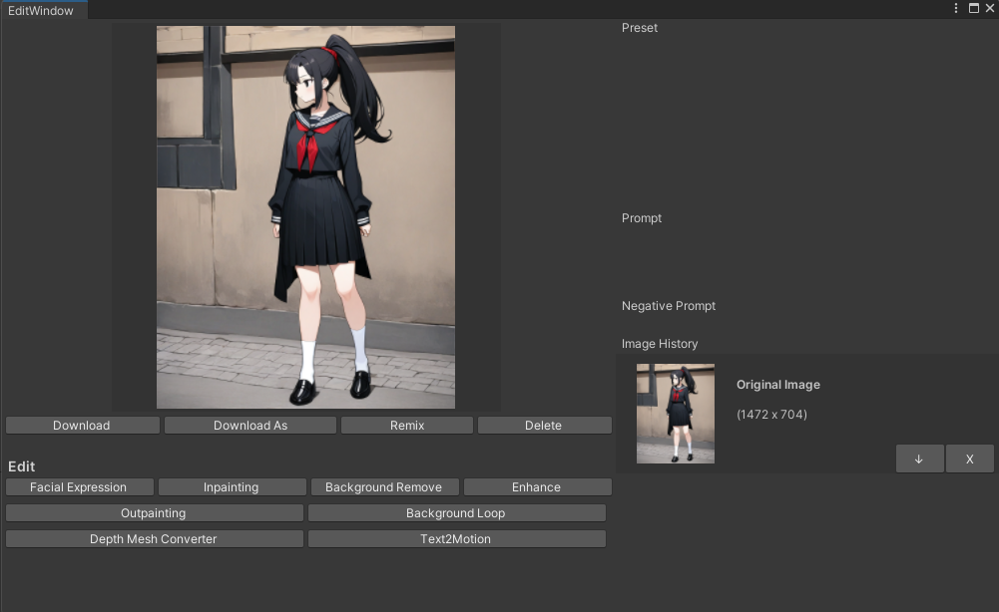999x612 pixels.
Task: Click the Download button
Action: click(82, 426)
